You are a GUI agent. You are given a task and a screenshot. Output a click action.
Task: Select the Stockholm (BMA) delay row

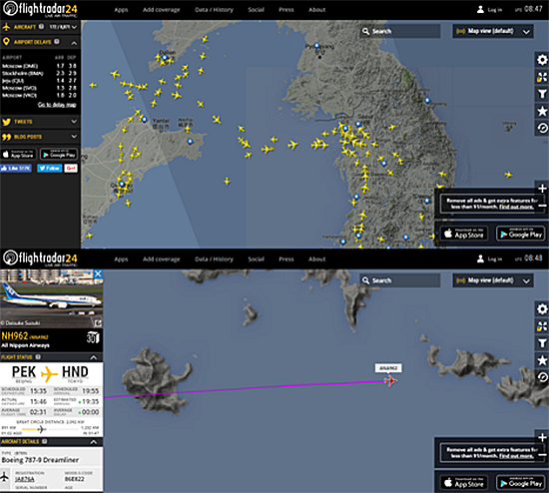[39, 73]
